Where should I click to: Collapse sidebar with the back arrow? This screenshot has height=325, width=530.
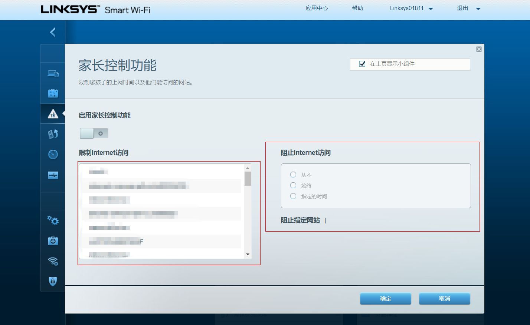53,32
